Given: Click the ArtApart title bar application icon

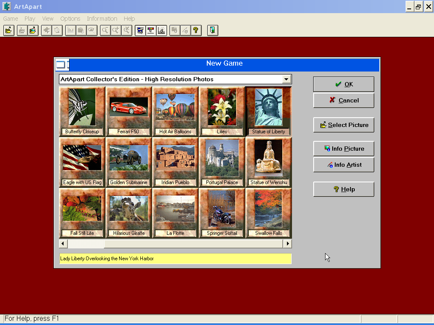Looking at the screenshot, I should coord(7,6).
